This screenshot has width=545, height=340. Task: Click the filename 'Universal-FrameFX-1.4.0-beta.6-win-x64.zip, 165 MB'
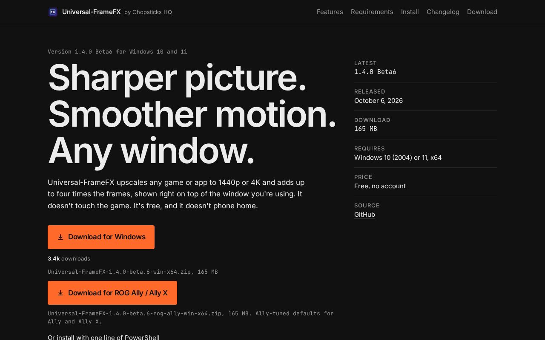point(132,272)
